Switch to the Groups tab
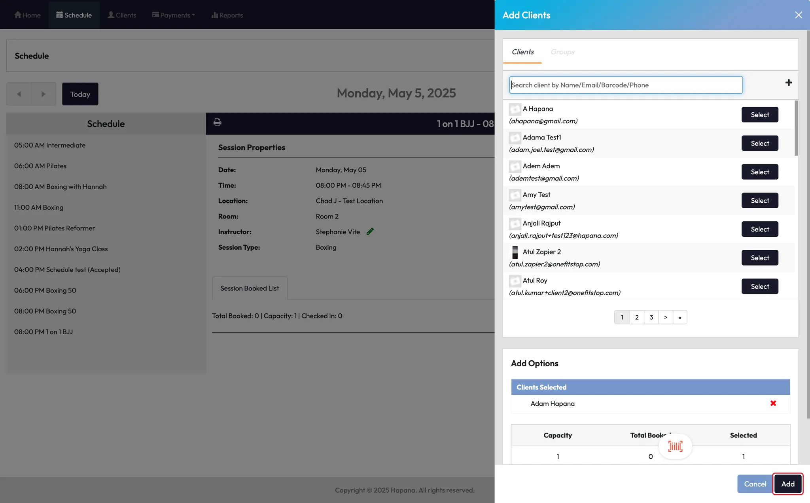The width and height of the screenshot is (810, 503). (x=562, y=52)
